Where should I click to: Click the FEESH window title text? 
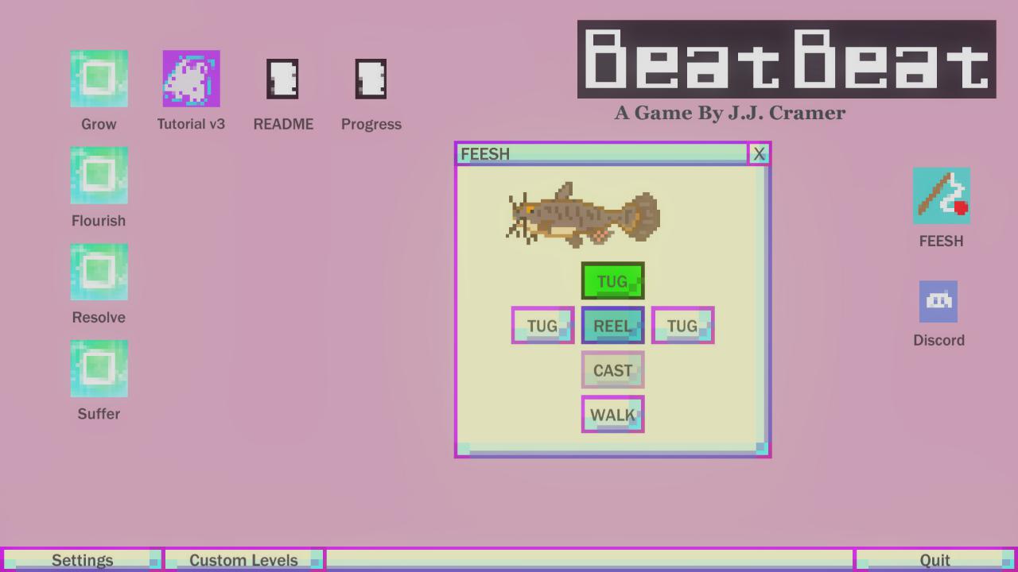click(x=485, y=154)
